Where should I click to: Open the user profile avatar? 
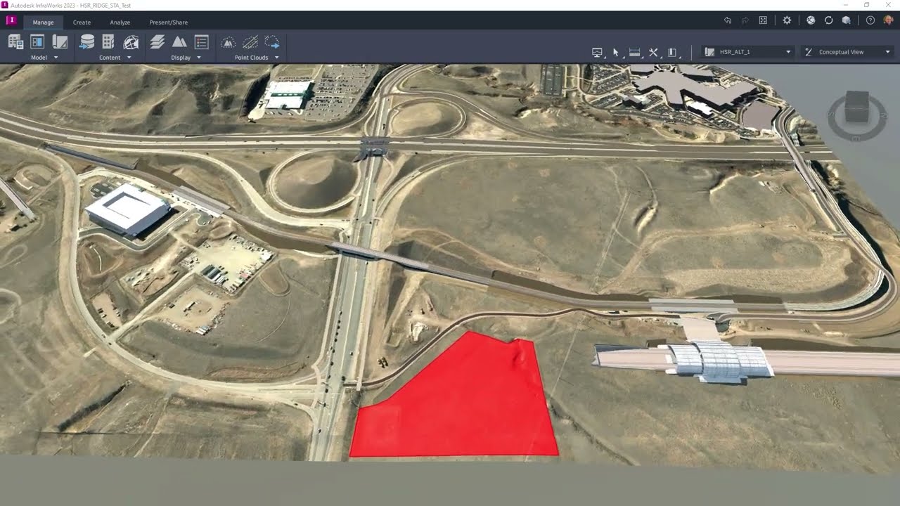(x=888, y=20)
